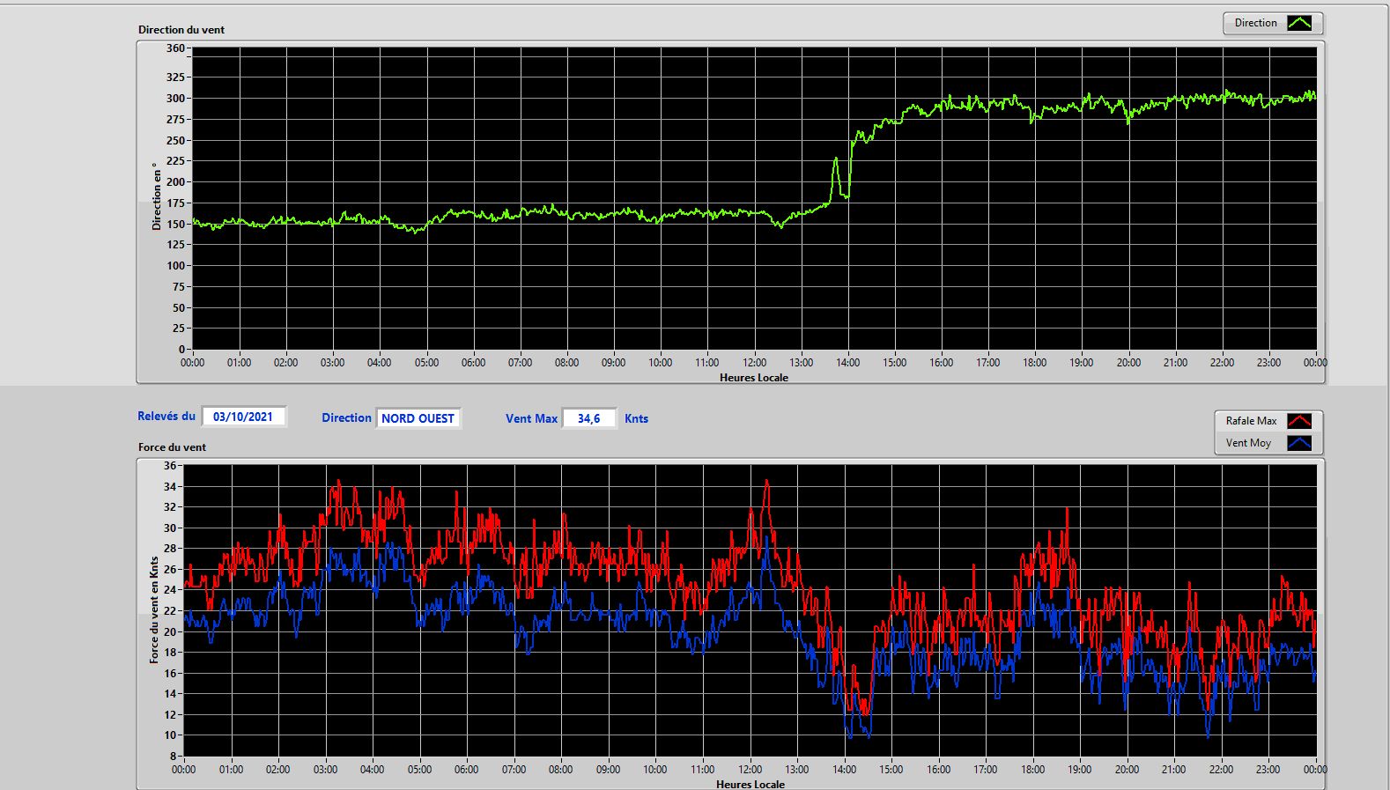Click 12:00 on force chart time axis
Viewport: 1390px width, 790px height.
pos(750,770)
